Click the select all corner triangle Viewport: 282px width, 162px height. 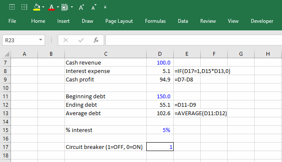pos(7,54)
